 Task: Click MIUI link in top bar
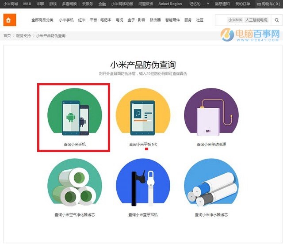pyautogui.click(x=27, y=4)
